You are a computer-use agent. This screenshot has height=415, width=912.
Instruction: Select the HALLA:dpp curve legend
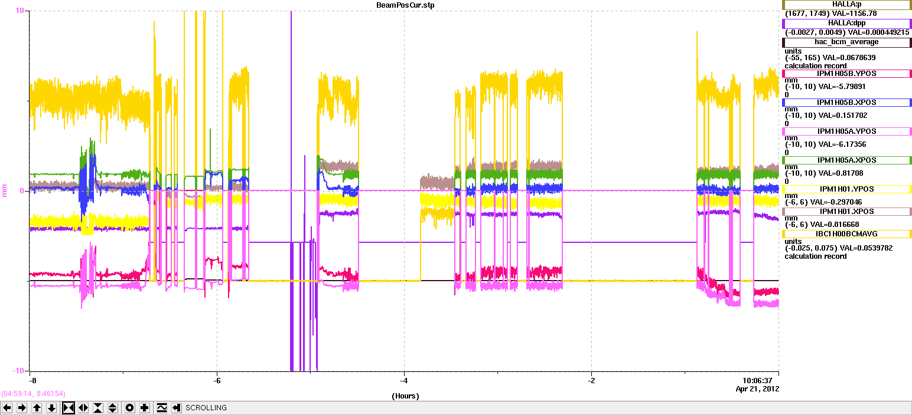coord(847,24)
